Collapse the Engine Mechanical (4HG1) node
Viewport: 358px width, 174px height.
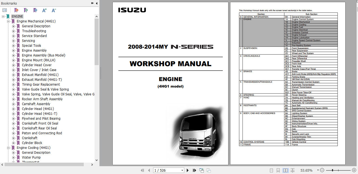[x=8, y=21]
